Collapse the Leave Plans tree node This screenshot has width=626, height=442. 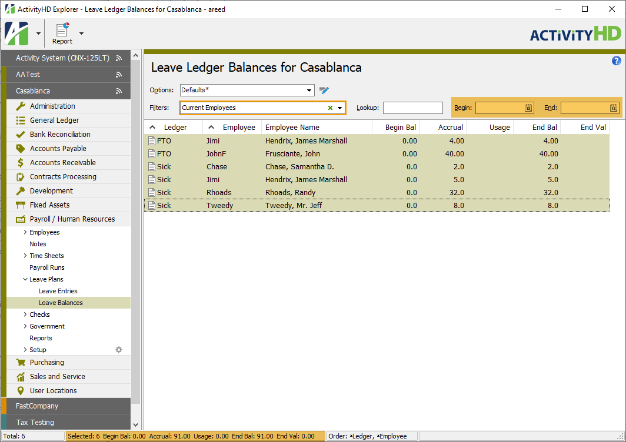click(25, 279)
